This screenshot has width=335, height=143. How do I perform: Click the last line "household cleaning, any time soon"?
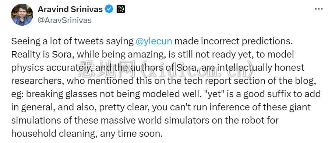pos(86,133)
